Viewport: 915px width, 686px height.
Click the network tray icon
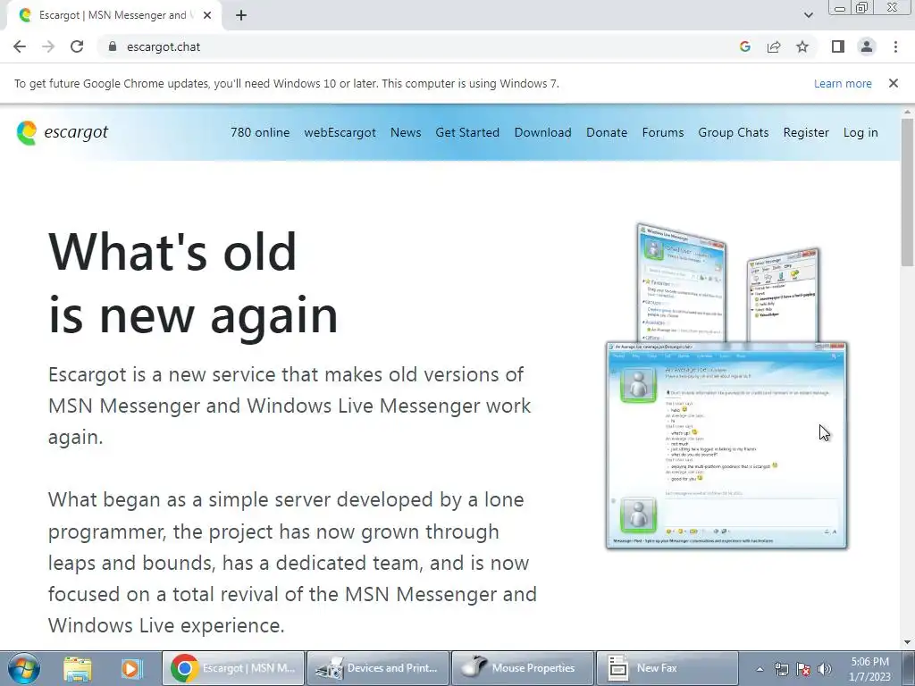pos(781,669)
